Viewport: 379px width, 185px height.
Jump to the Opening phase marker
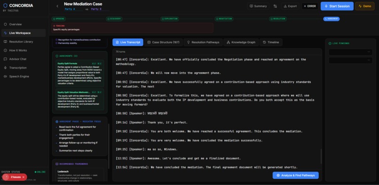(x=59, y=19)
